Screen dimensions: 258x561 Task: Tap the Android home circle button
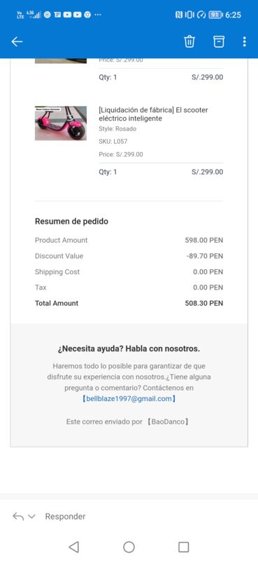click(129, 547)
